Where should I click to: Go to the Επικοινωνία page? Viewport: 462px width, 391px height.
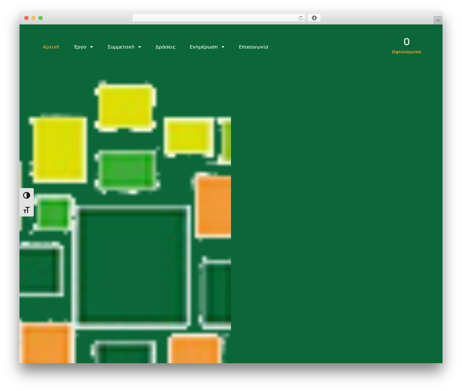pos(253,47)
